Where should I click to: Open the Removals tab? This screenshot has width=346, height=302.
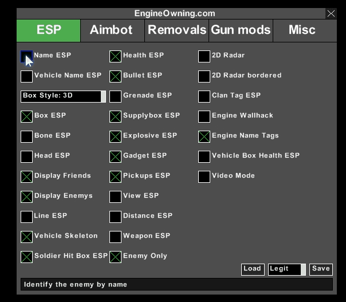pos(176,30)
